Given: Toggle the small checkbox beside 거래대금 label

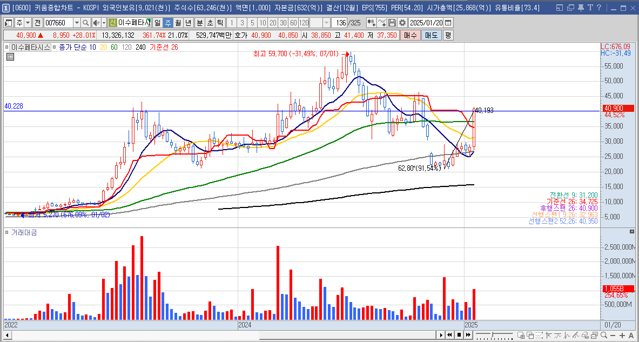Looking at the screenshot, I should point(7,233).
